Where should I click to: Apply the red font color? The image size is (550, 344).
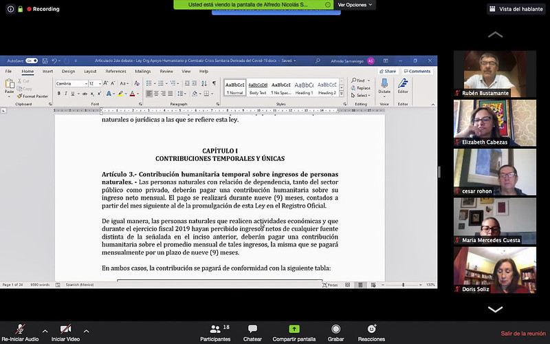point(132,94)
